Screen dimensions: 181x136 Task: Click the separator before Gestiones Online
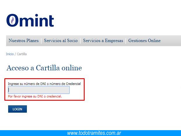tap(126, 41)
